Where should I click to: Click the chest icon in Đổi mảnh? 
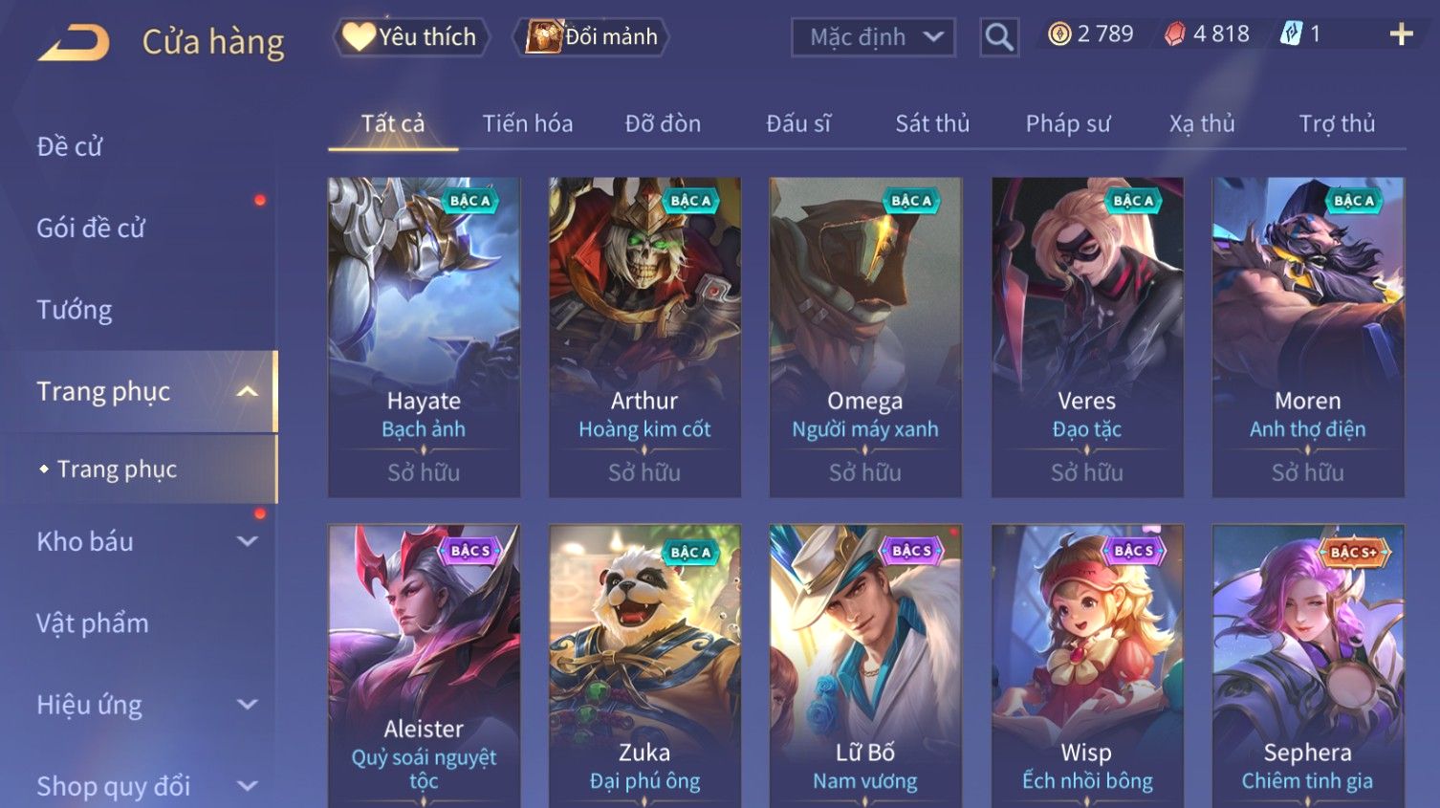point(543,36)
